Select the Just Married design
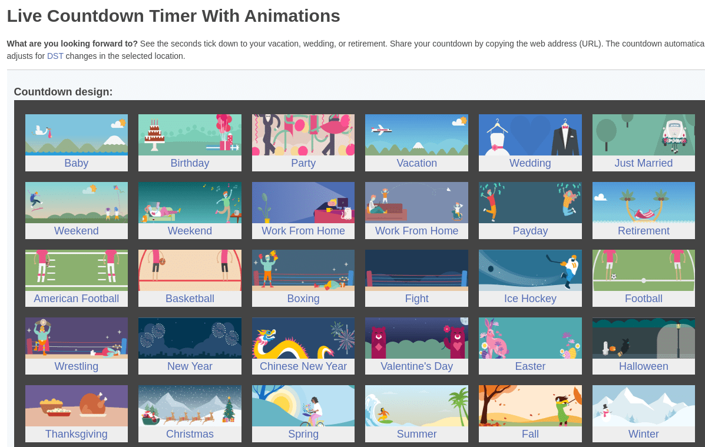This screenshot has width=705, height=447. tap(643, 143)
